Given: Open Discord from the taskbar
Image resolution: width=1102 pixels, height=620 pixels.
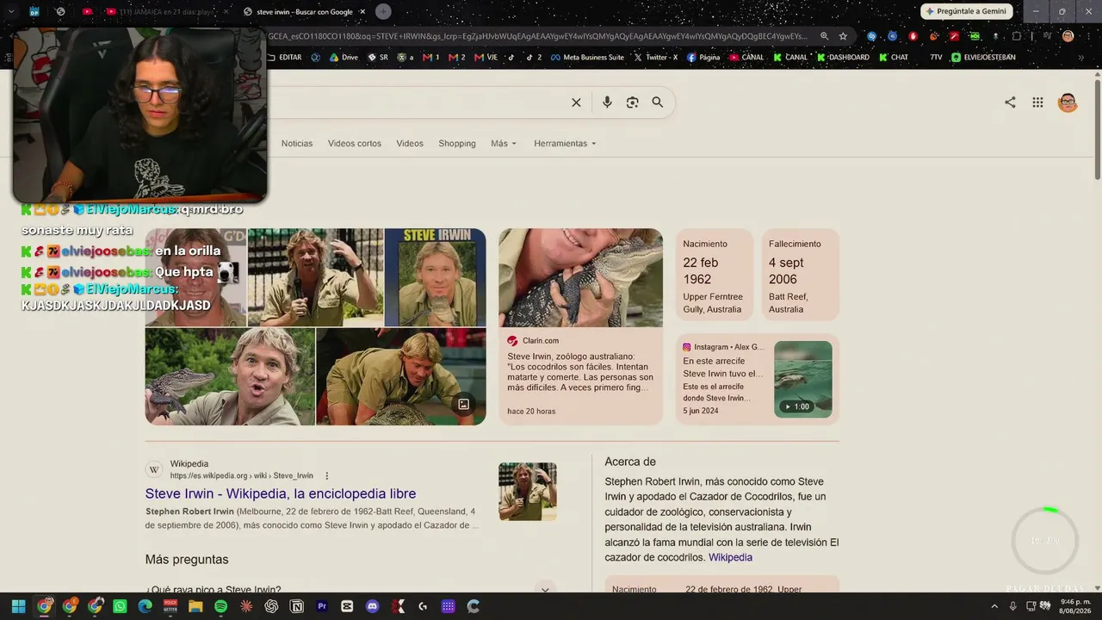Looking at the screenshot, I should click(372, 606).
